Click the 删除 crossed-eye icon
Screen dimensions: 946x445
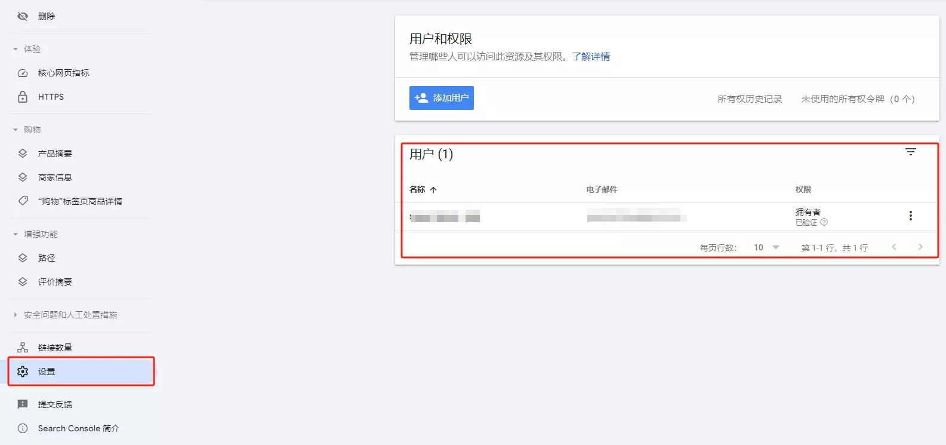23,16
